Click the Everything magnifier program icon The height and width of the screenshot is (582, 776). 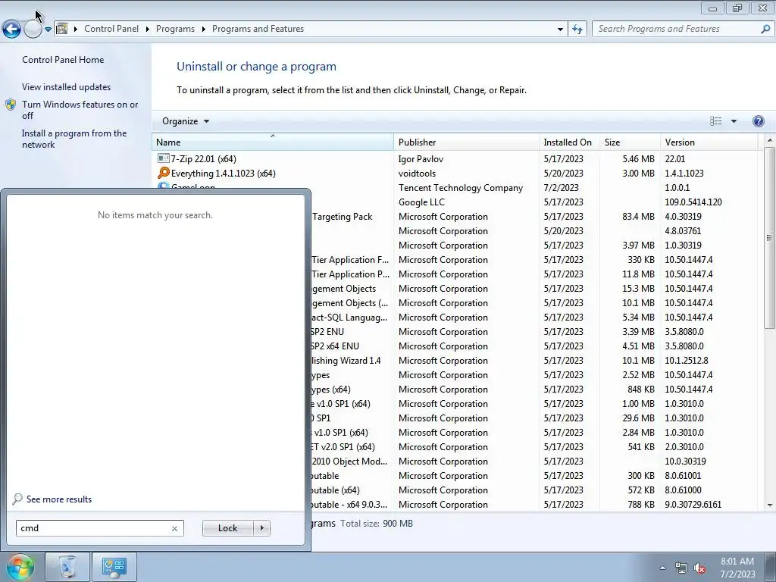pyautogui.click(x=164, y=173)
